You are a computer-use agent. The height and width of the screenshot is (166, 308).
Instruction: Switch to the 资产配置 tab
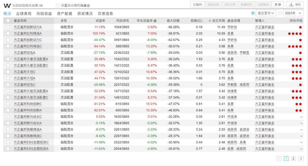click(65, 14)
